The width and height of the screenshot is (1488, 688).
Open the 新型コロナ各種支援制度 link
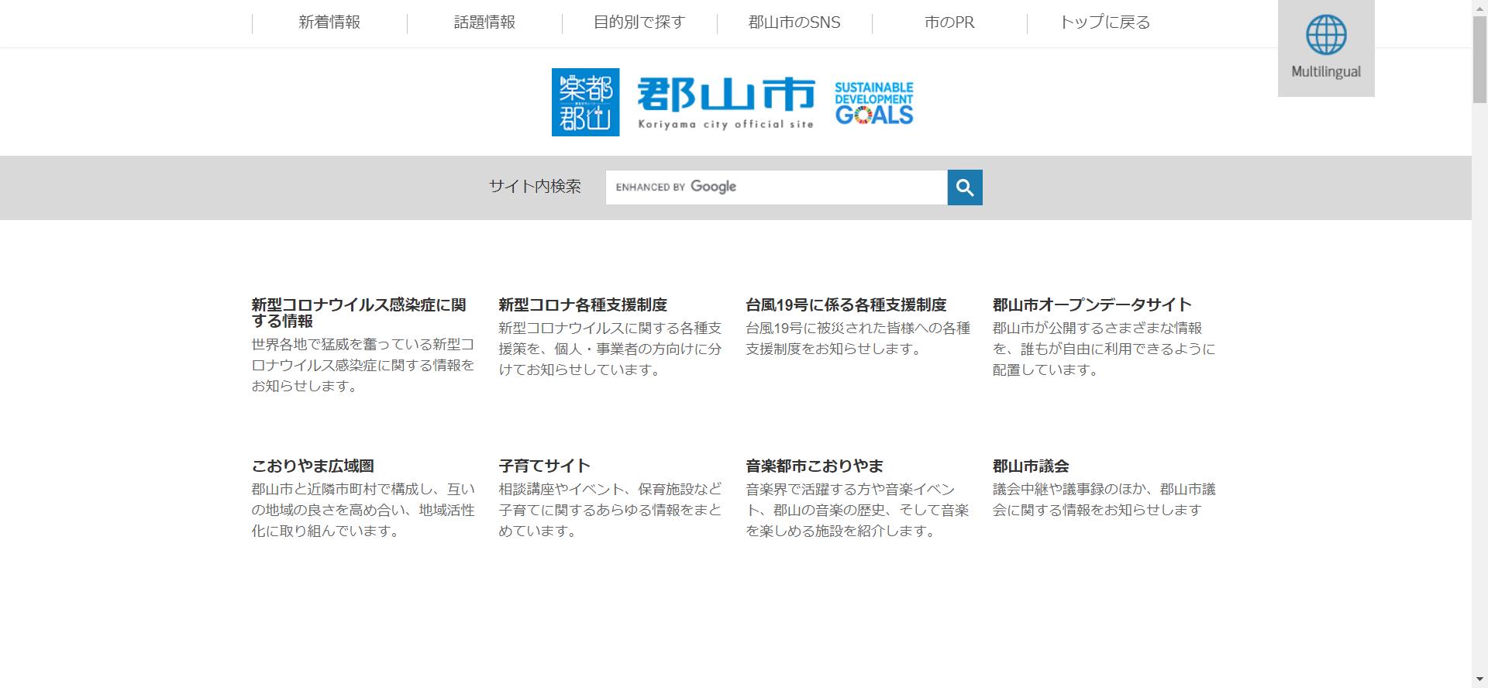click(x=582, y=304)
